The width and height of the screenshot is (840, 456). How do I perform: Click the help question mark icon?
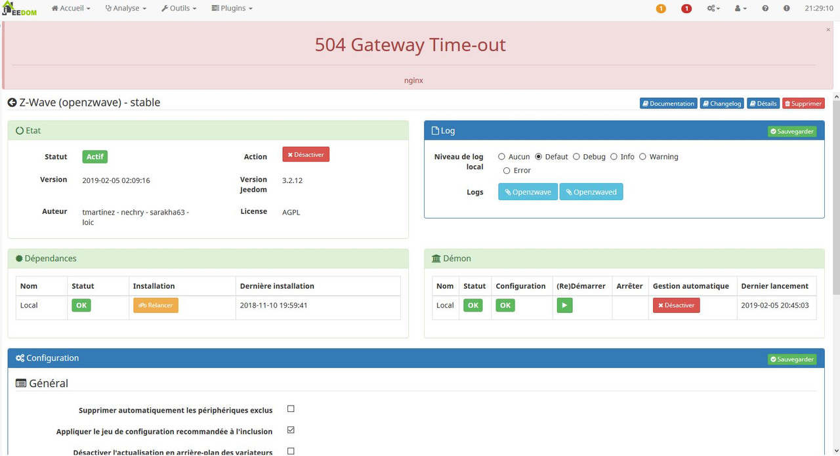tap(765, 9)
